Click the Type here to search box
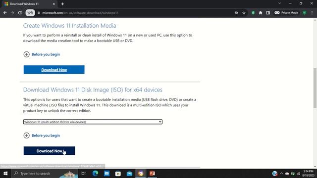Image resolution: width=317 pixels, height=178 pixels. click(45, 174)
